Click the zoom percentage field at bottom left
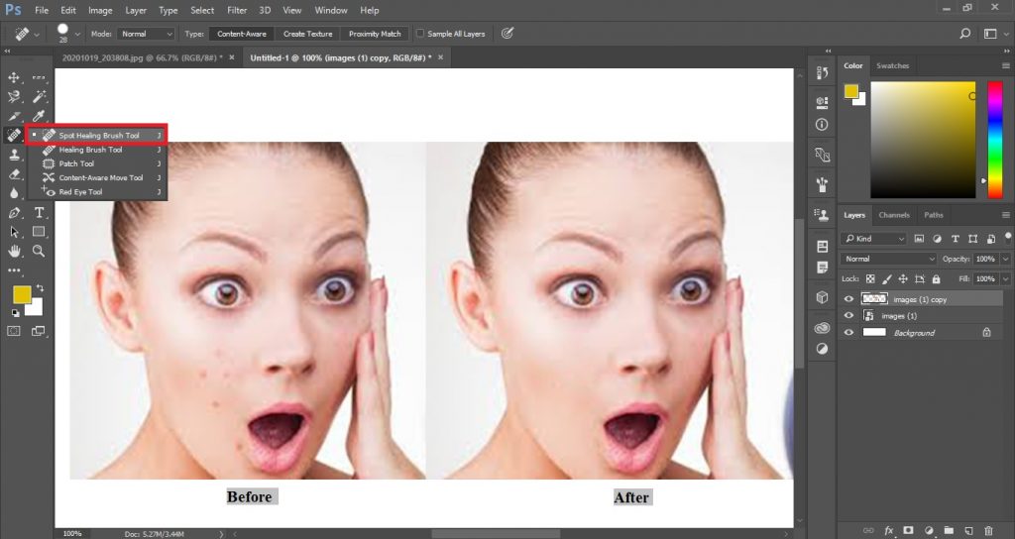 point(72,534)
